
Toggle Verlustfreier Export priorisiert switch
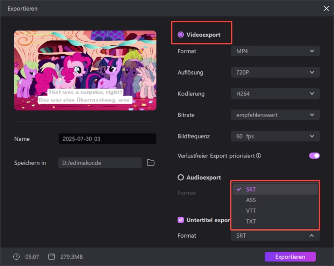click(314, 156)
